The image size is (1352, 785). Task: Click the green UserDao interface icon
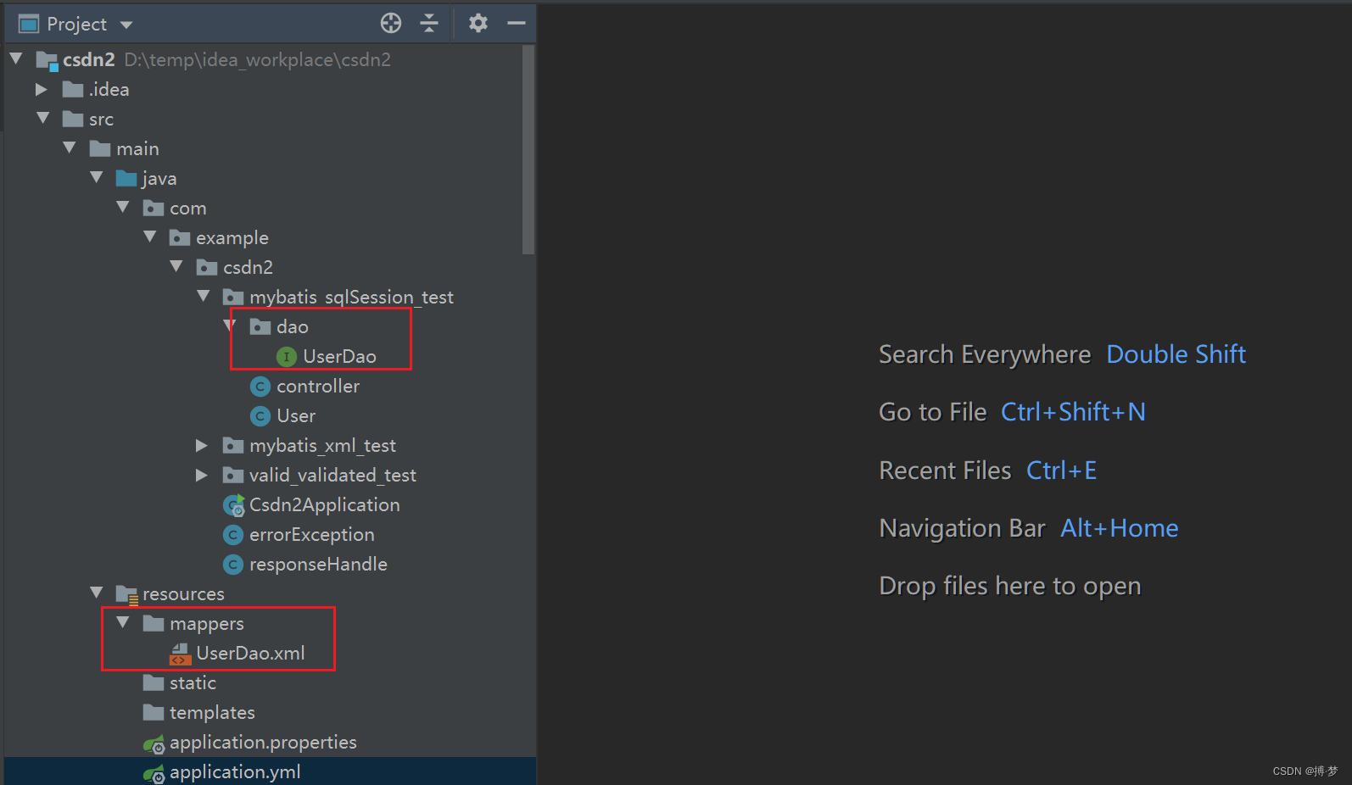point(287,357)
